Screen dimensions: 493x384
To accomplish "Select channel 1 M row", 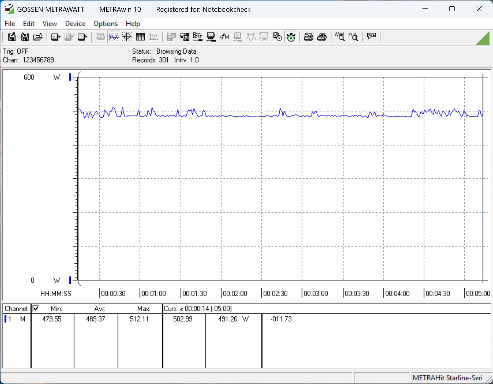I will click(16, 319).
